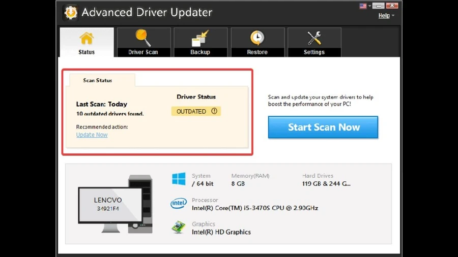Click the Windows logo System icon
This screenshot has height=257, width=458.
click(x=179, y=179)
